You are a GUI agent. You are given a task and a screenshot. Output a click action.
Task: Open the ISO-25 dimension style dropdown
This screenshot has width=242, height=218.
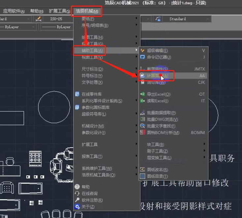[58, 19]
